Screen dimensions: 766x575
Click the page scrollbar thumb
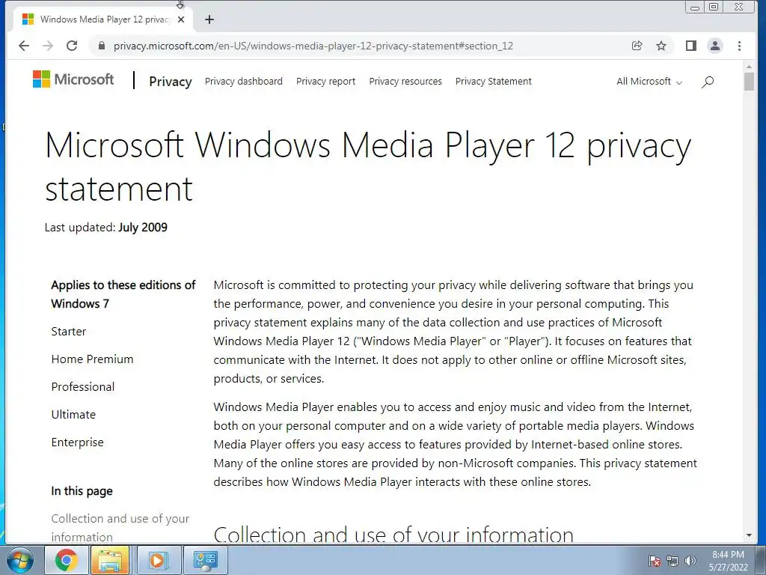(749, 81)
